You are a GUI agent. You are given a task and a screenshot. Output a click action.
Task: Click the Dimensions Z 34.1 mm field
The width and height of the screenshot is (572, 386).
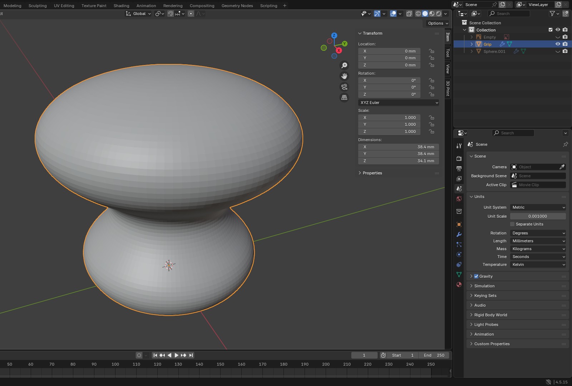[x=399, y=161]
